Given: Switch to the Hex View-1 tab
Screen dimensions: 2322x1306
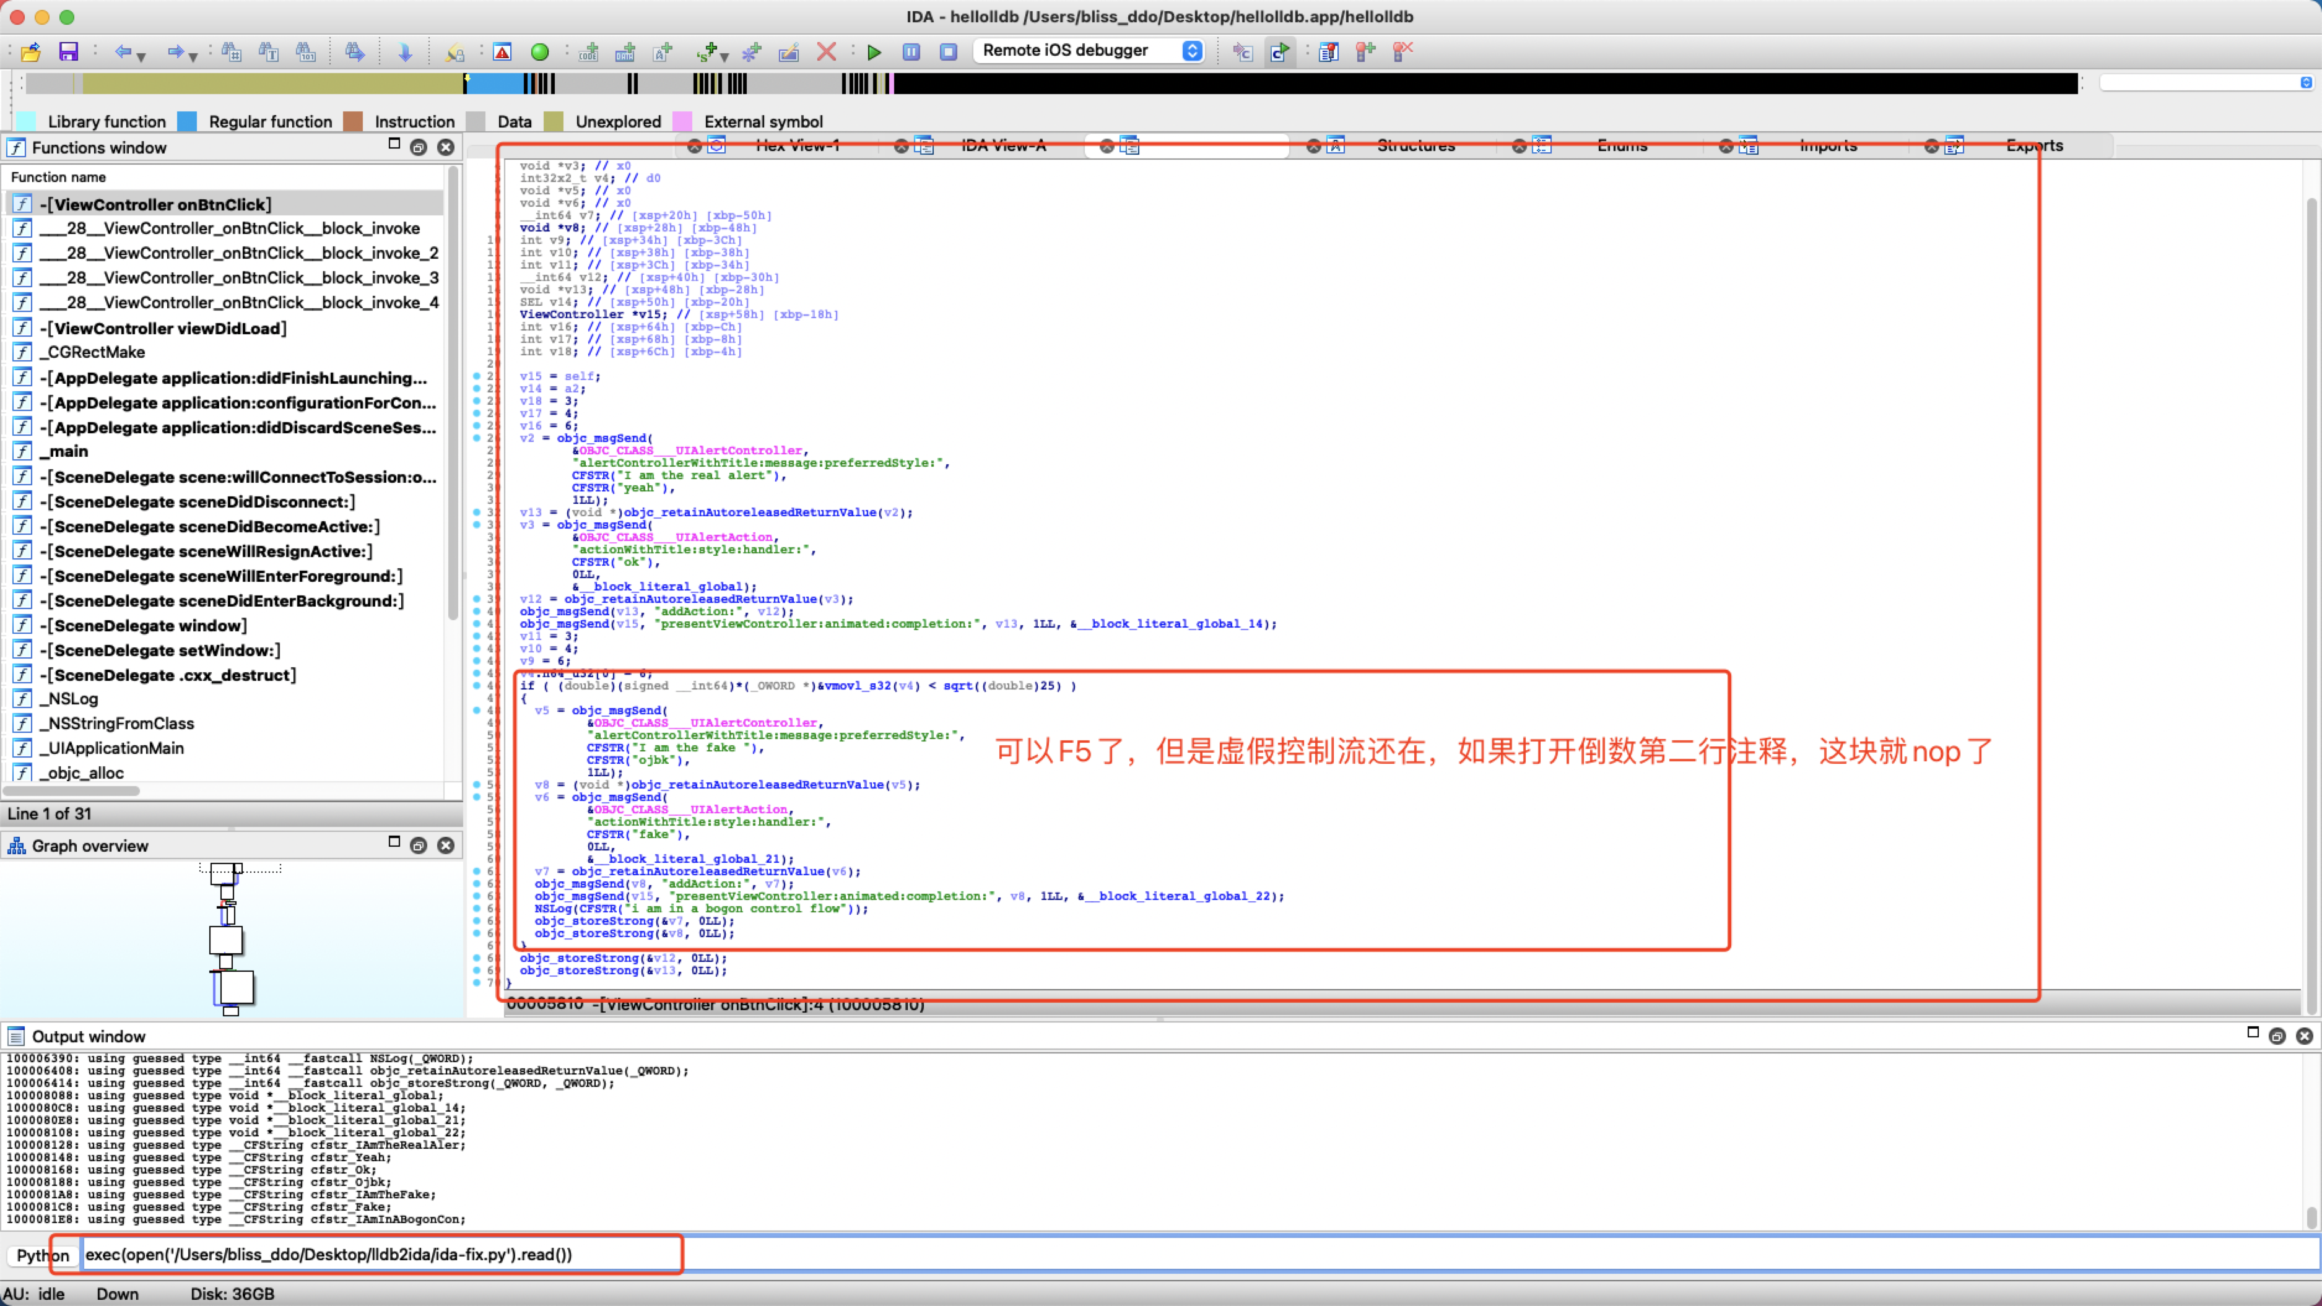Looking at the screenshot, I should 797,146.
